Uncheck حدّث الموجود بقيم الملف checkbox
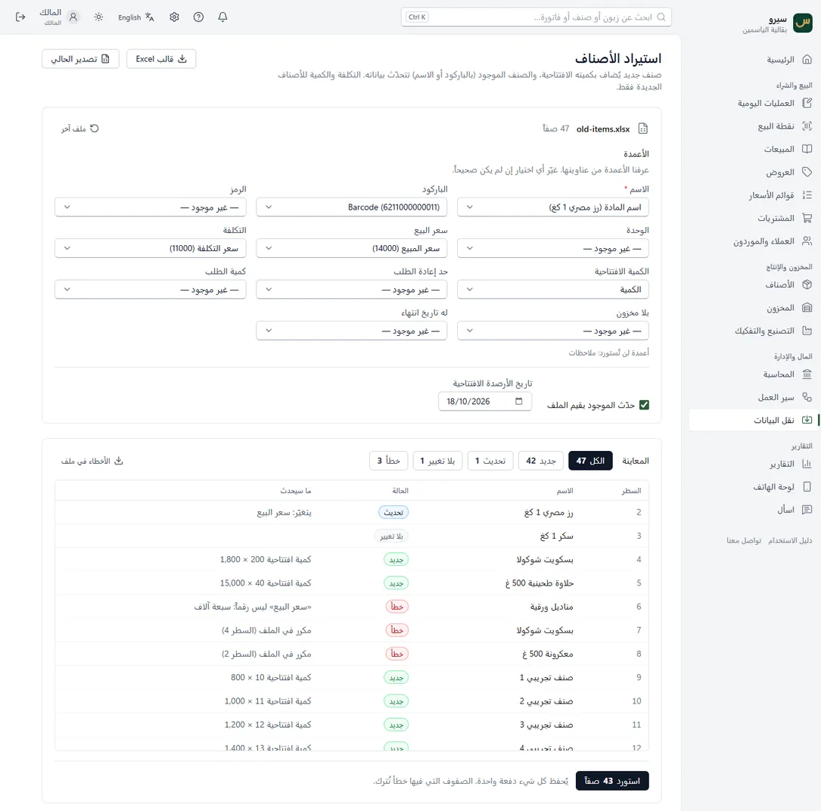821x811 pixels. tap(644, 405)
